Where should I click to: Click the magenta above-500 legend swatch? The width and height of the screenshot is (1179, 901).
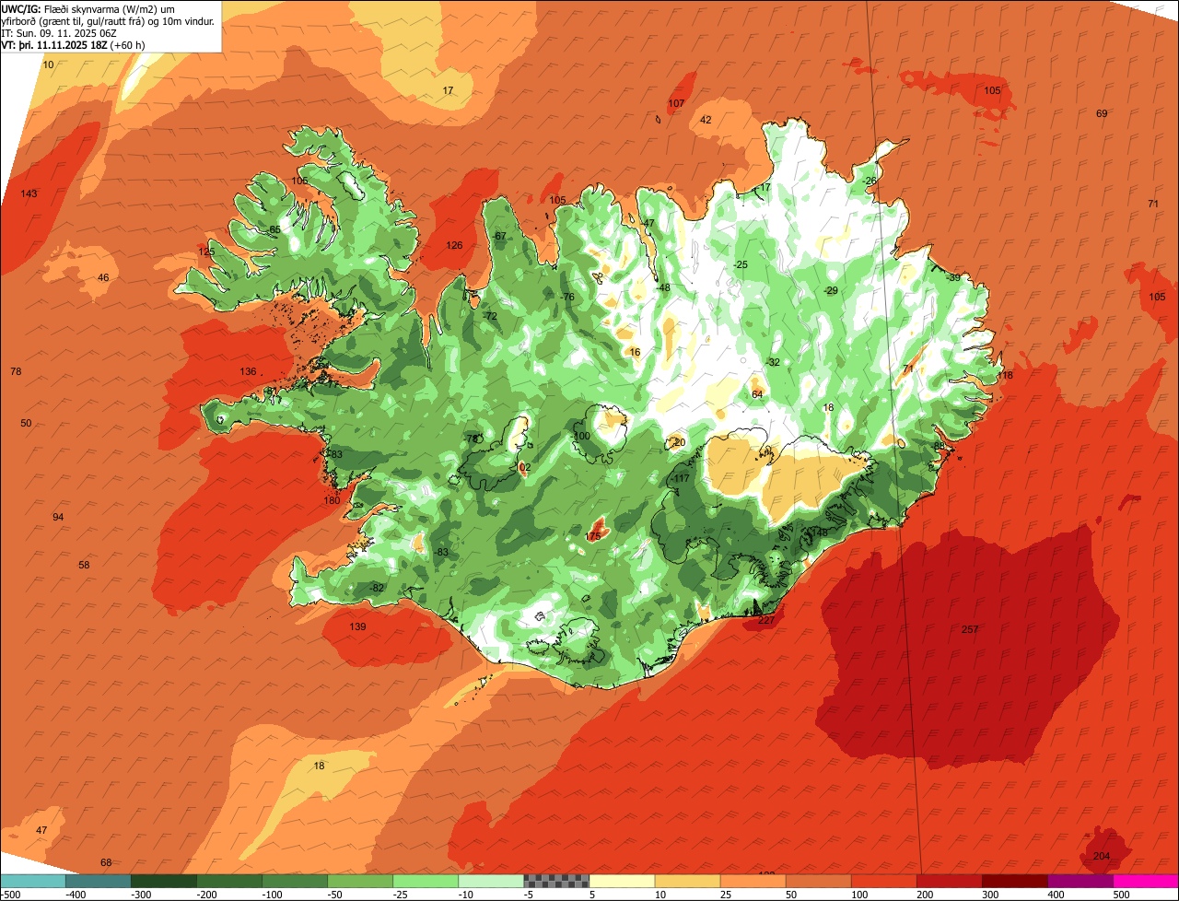click(x=1146, y=881)
